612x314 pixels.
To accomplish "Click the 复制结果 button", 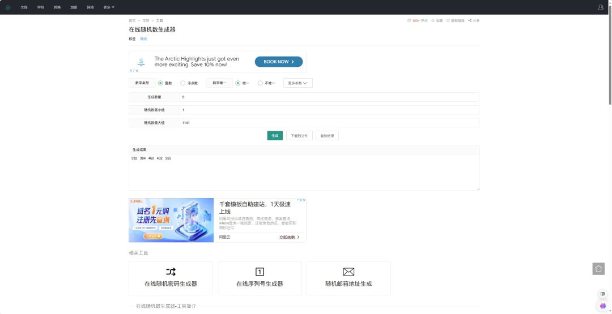I will 327,136.
